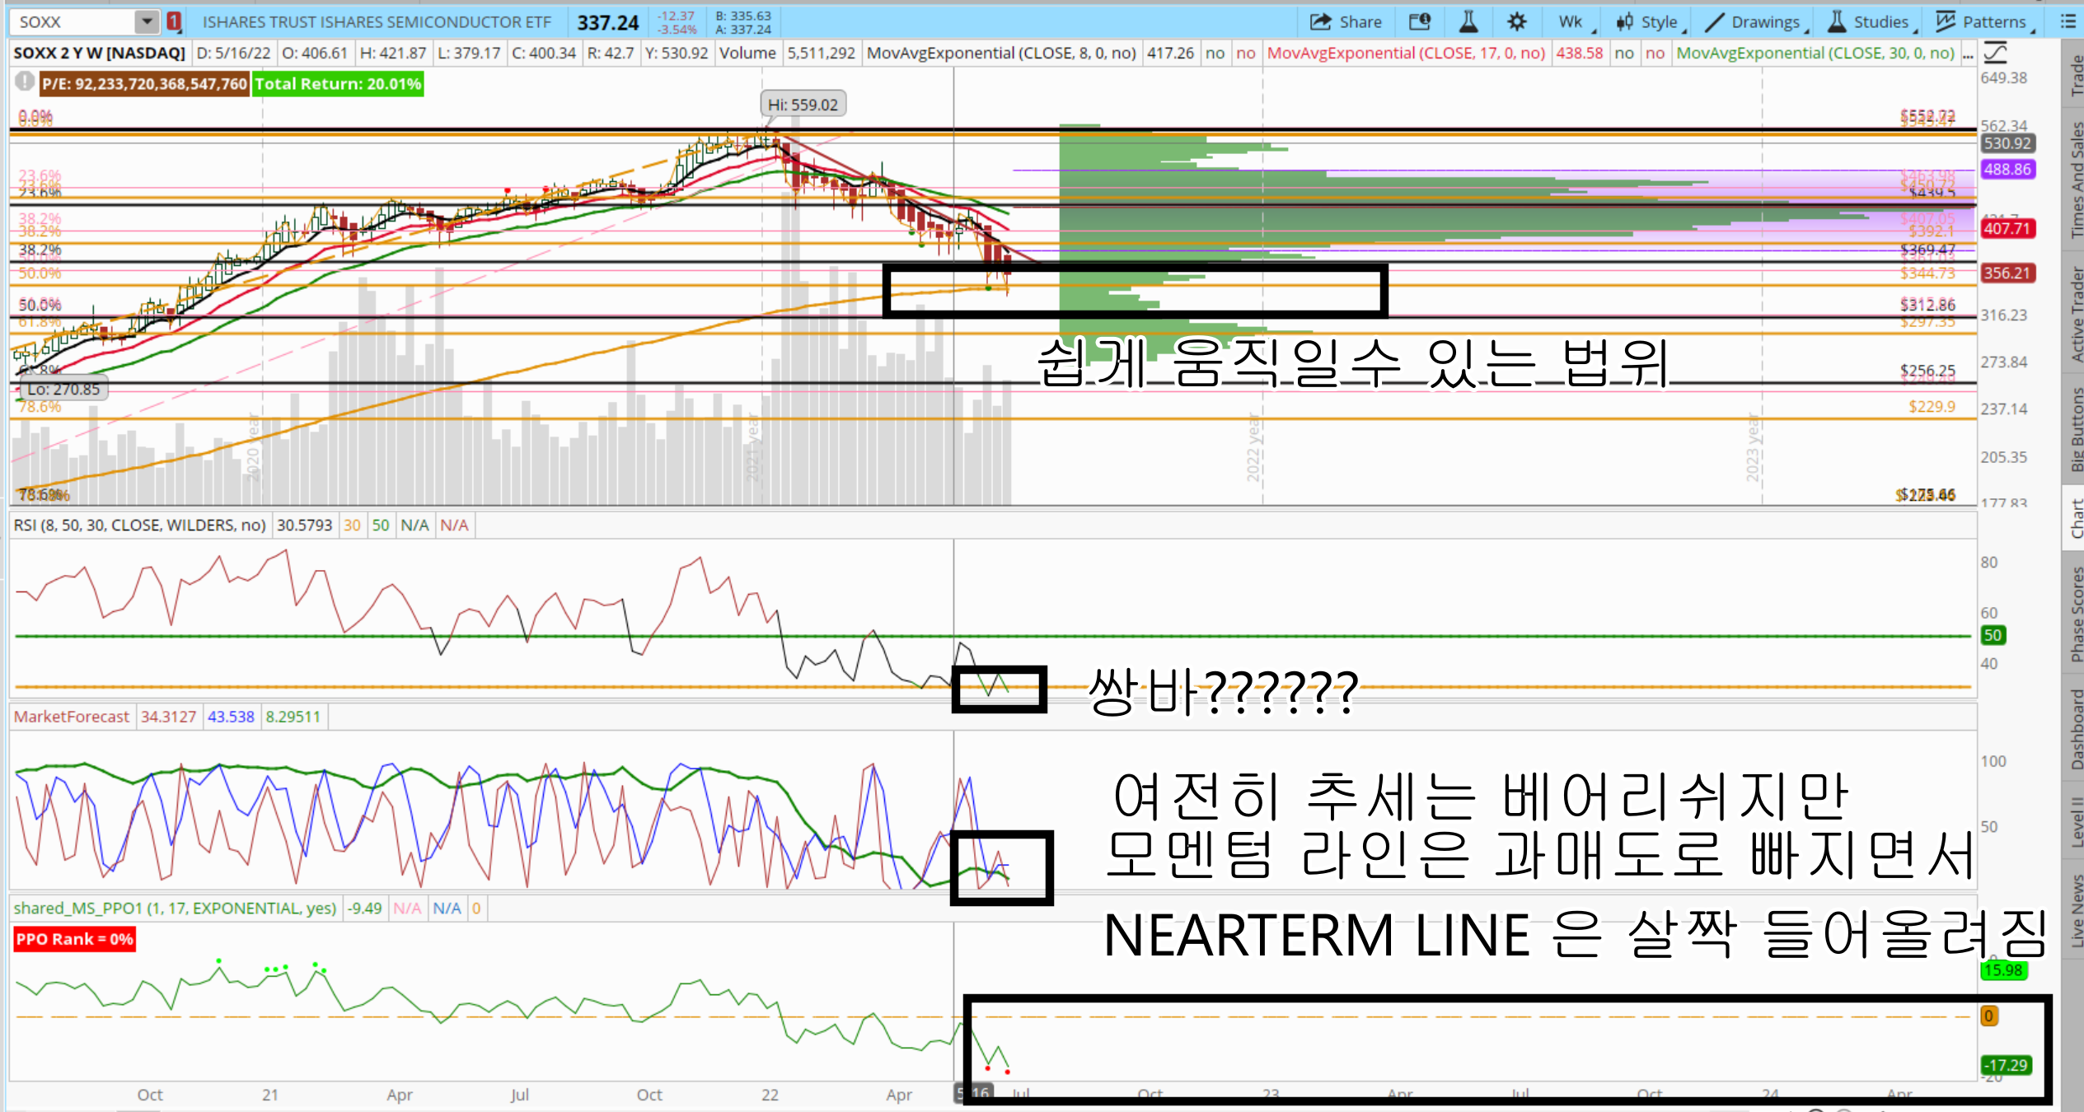The image size is (2084, 1112).
Task: Open the Active Trader side tab
Action: click(2075, 315)
